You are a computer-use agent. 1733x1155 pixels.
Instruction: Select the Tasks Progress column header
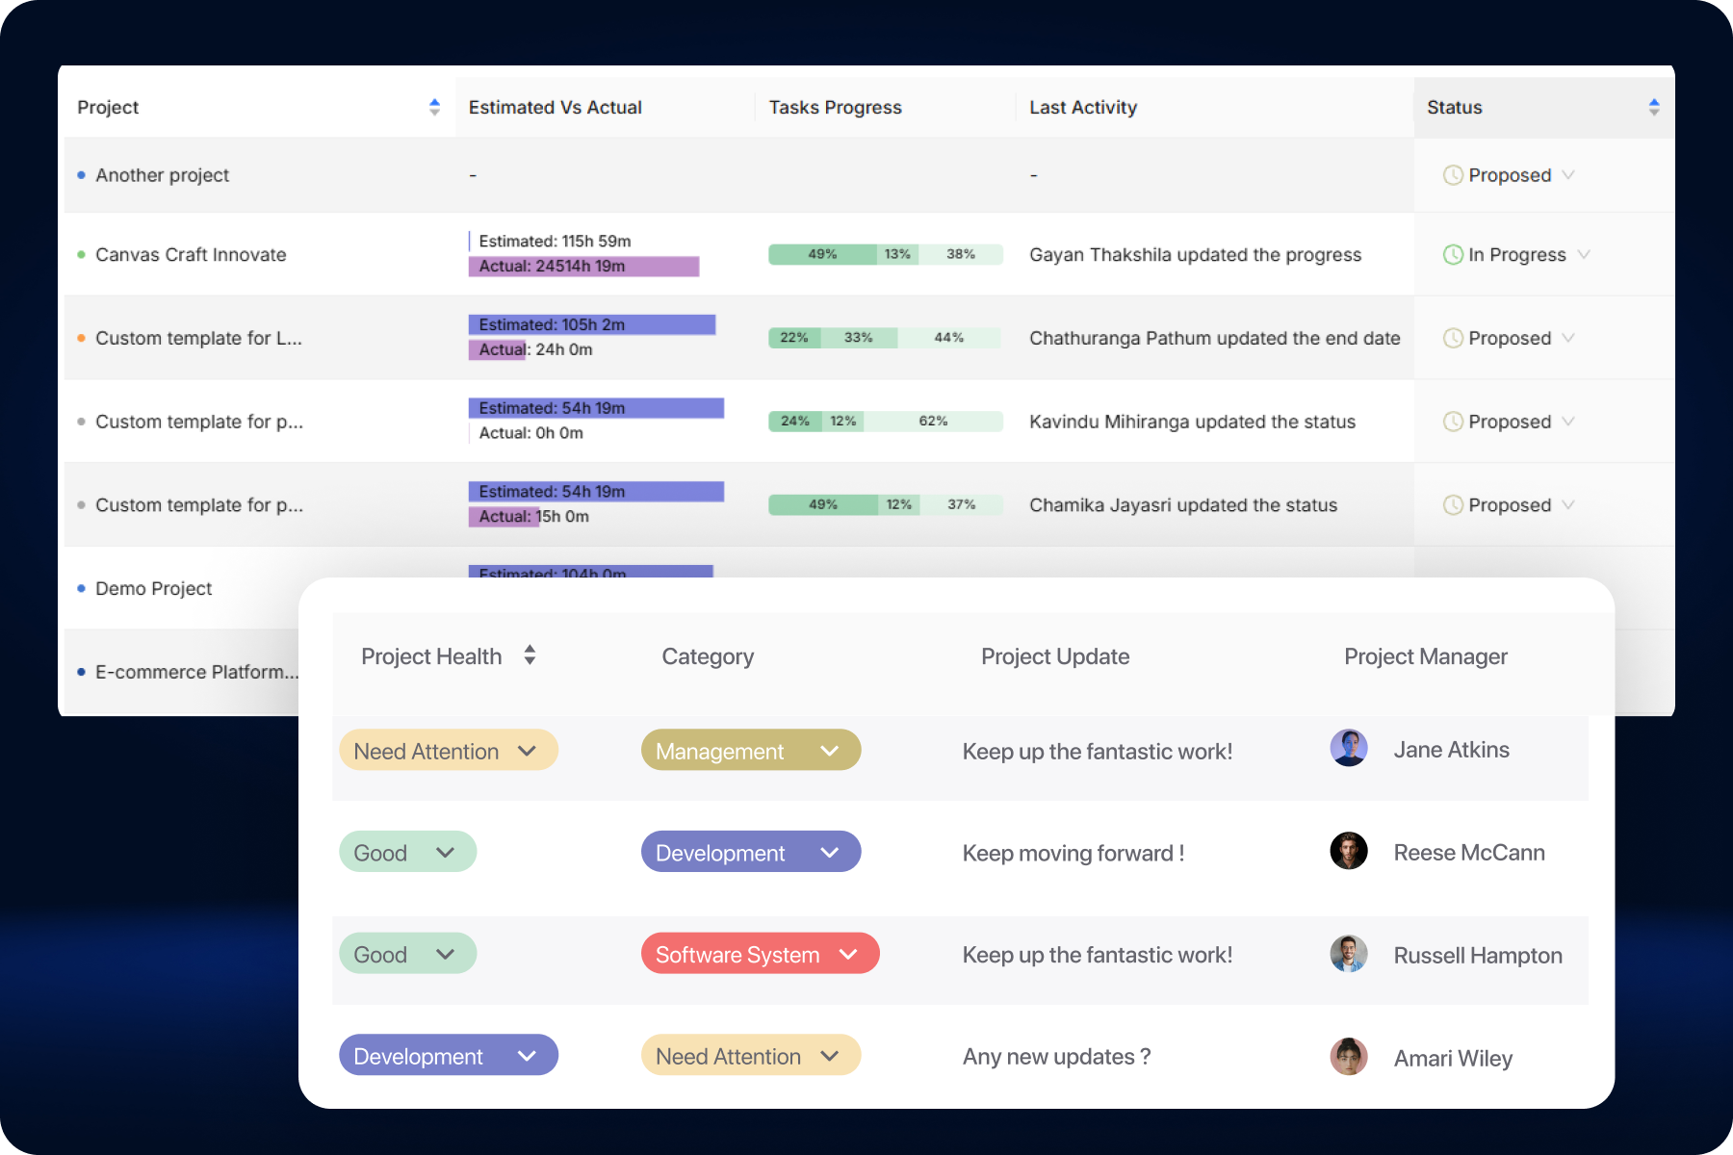[834, 107]
